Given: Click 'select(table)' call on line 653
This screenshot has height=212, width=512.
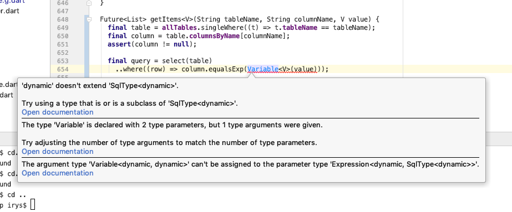Looking at the screenshot, I should coord(187,61).
